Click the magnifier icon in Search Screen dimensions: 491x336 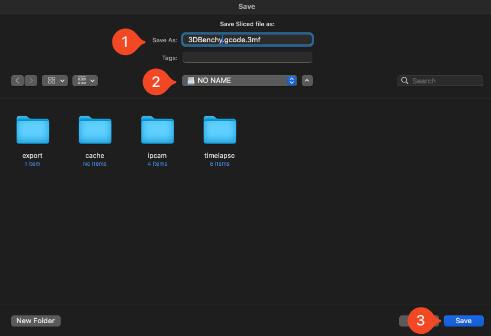pos(405,81)
